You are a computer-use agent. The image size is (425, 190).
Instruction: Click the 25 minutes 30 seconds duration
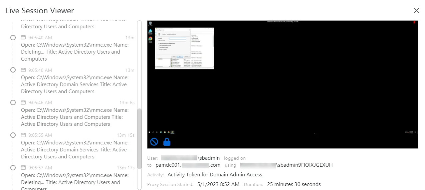click(294, 184)
